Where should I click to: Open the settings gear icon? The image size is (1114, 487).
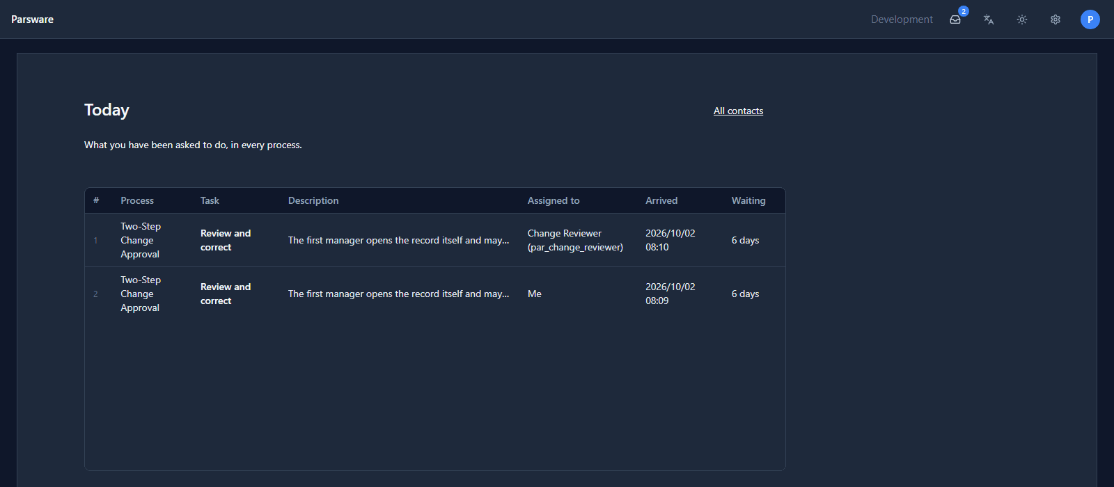click(x=1056, y=19)
